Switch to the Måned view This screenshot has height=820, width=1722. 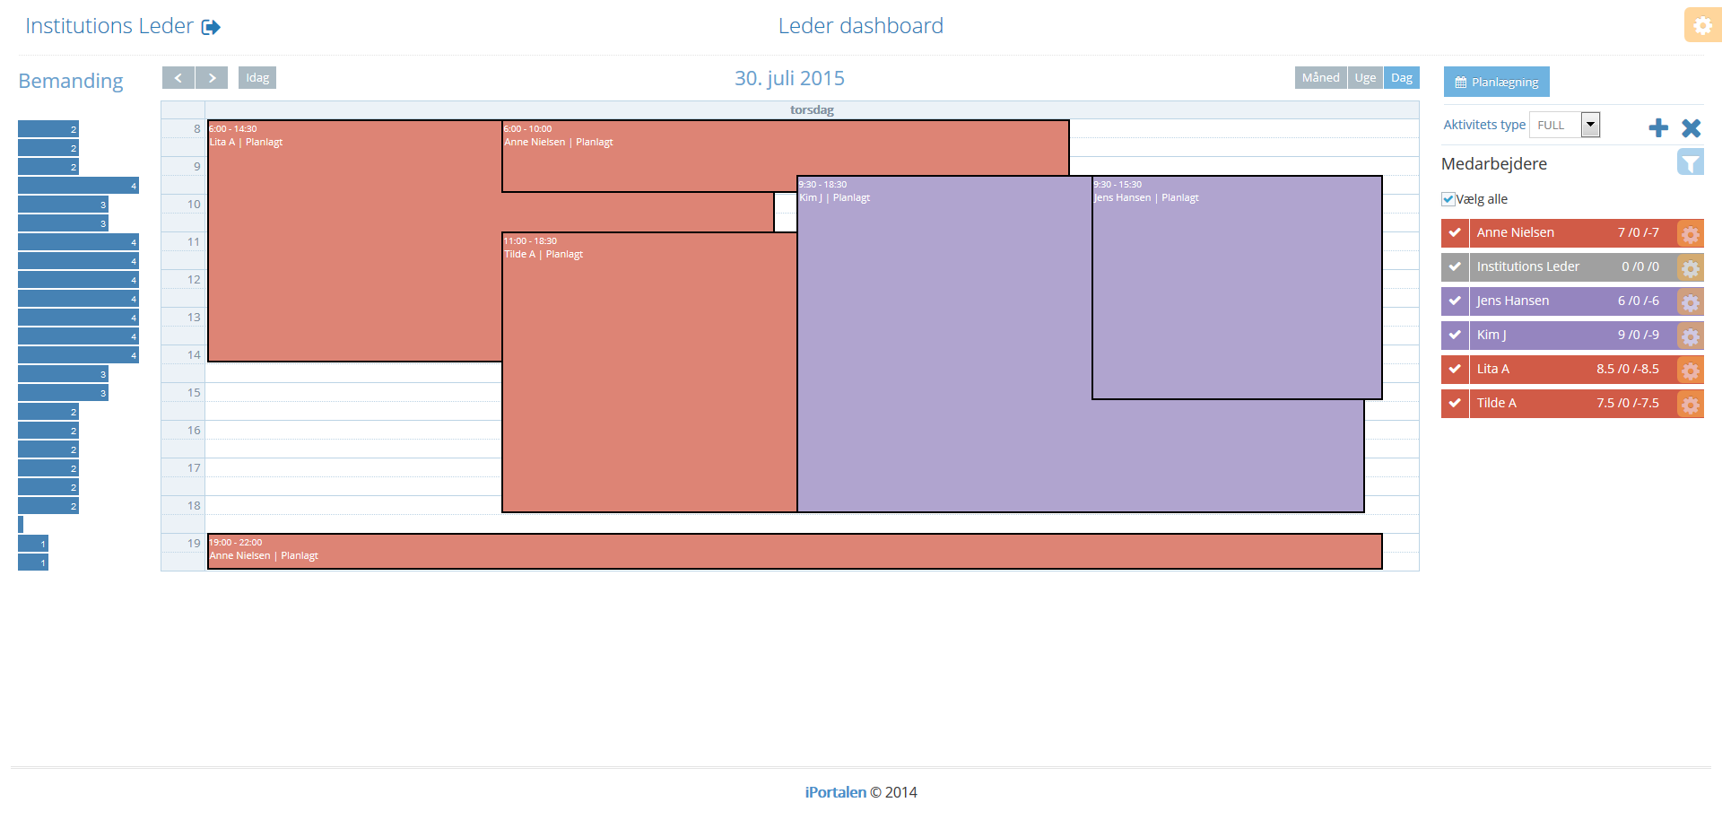point(1320,78)
